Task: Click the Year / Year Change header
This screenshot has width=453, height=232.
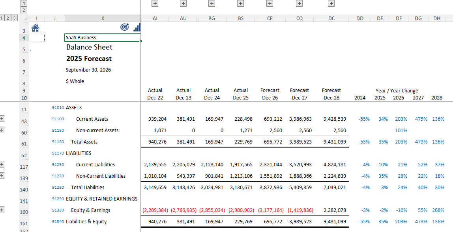Action: coord(397,90)
